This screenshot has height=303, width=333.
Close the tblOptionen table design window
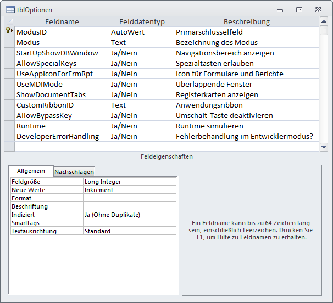tap(319, 9)
